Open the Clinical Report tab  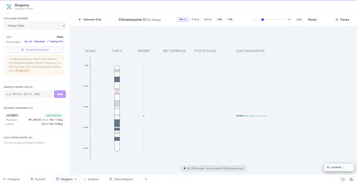pos(121,179)
